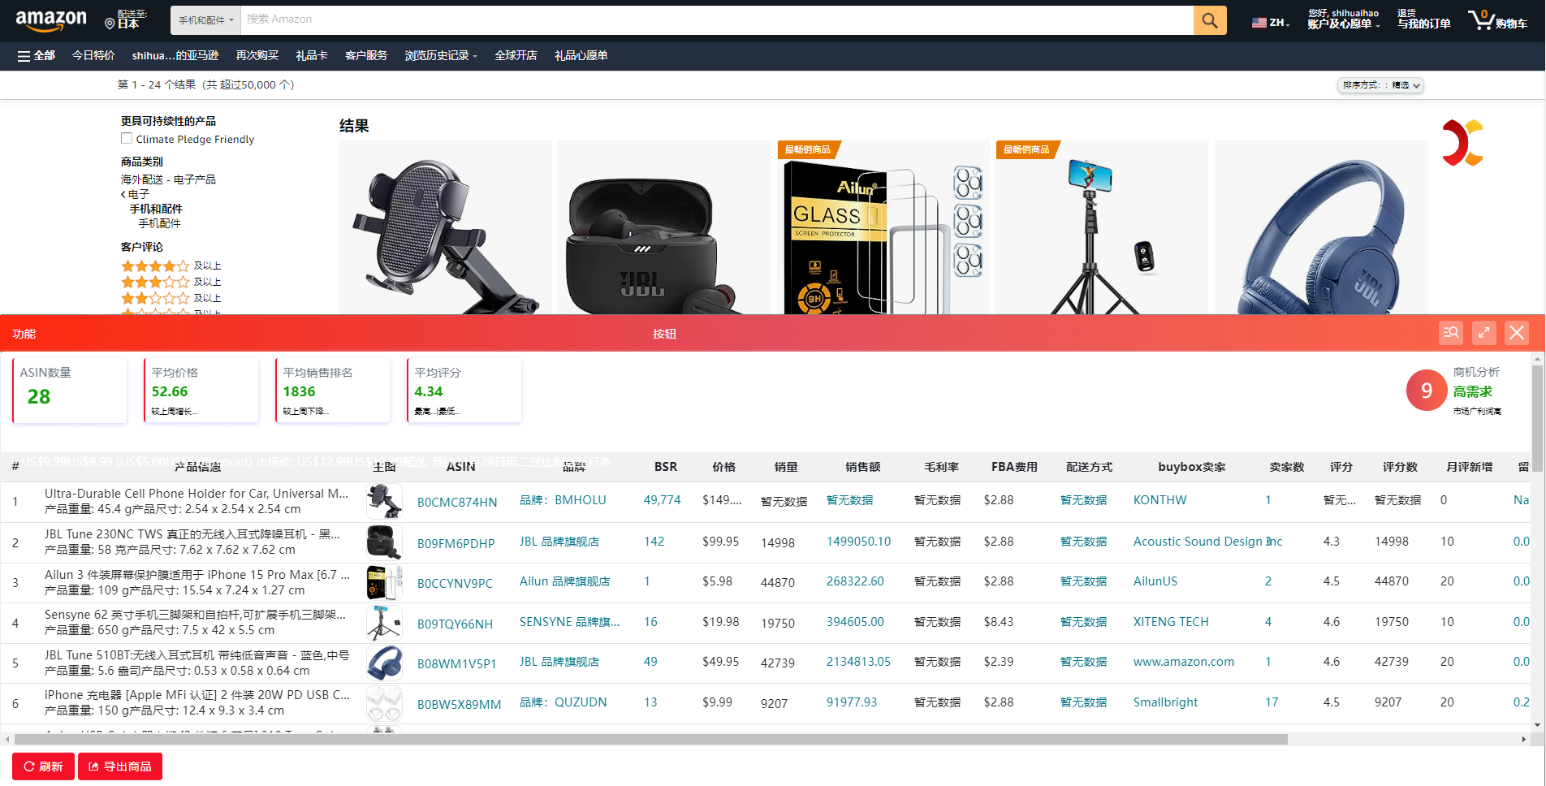Screen dimensions: 1546x786
Task: Sort by BSR column header
Action: [665, 467]
